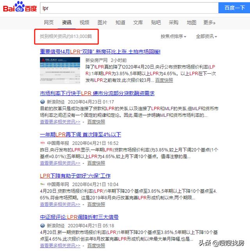
Task: Open 百度快照 for the 中国青年网 result
Action: point(96,205)
